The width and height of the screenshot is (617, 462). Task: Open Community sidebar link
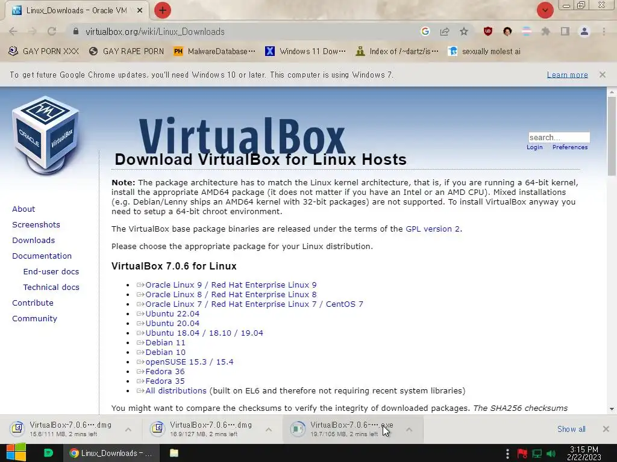(x=34, y=319)
